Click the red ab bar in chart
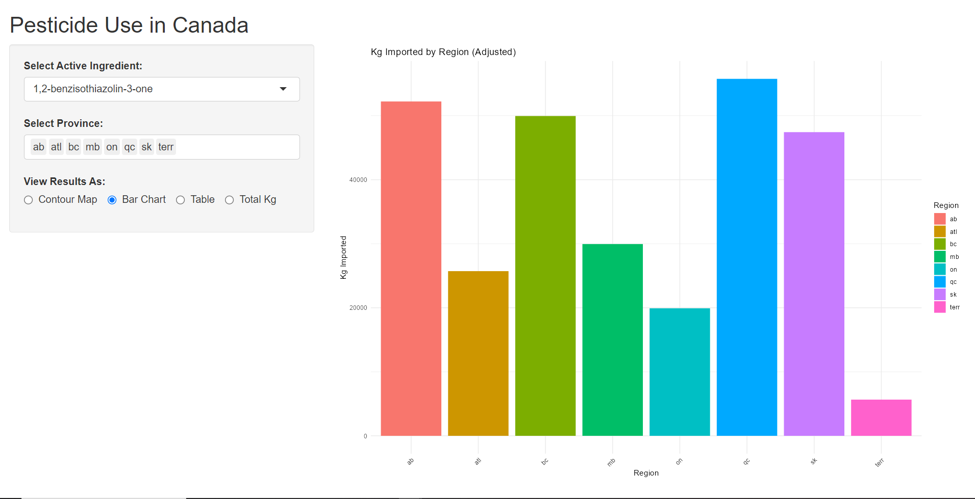Viewport: 975px width, 499px height. (411, 269)
